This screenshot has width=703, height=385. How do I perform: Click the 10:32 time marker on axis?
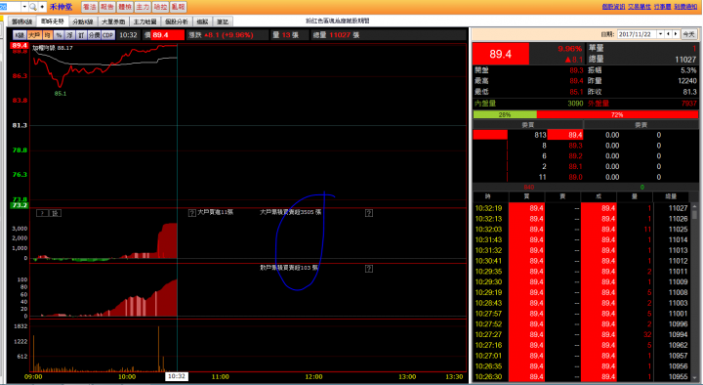pos(177,376)
